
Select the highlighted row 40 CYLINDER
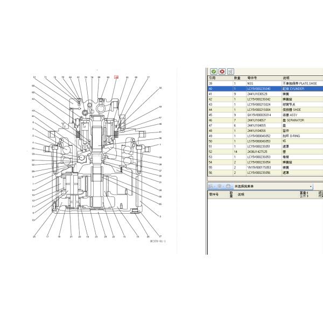(264, 89)
